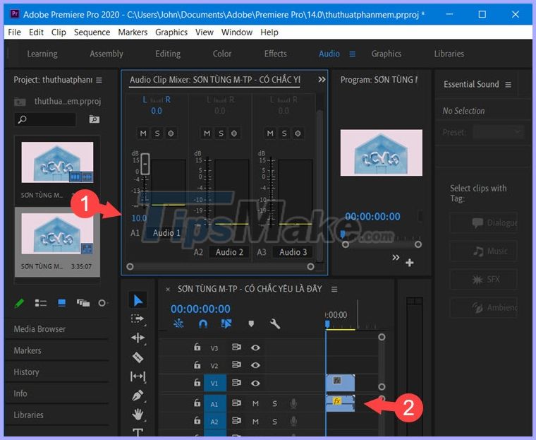Lock track V3 padlock
Screen dimensions: 536x440
tap(197, 347)
